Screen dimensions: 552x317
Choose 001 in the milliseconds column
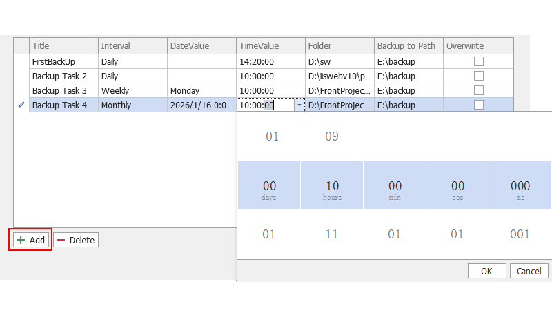[520, 234]
